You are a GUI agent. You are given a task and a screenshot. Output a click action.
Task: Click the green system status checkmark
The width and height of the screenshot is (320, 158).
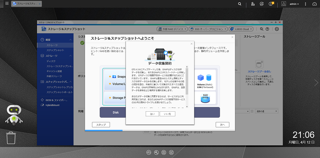(82, 43)
